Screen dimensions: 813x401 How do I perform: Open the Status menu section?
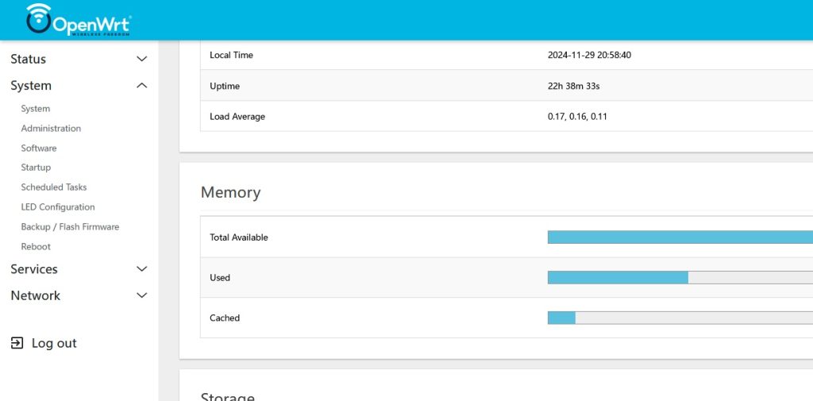coord(29,59)
